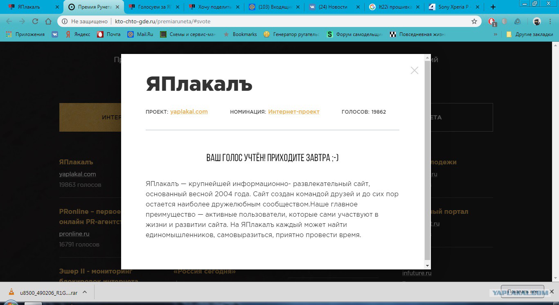The image size is (559, 305).
Task: Click the modal scrollbar thumb
Action: pos(428,160)
